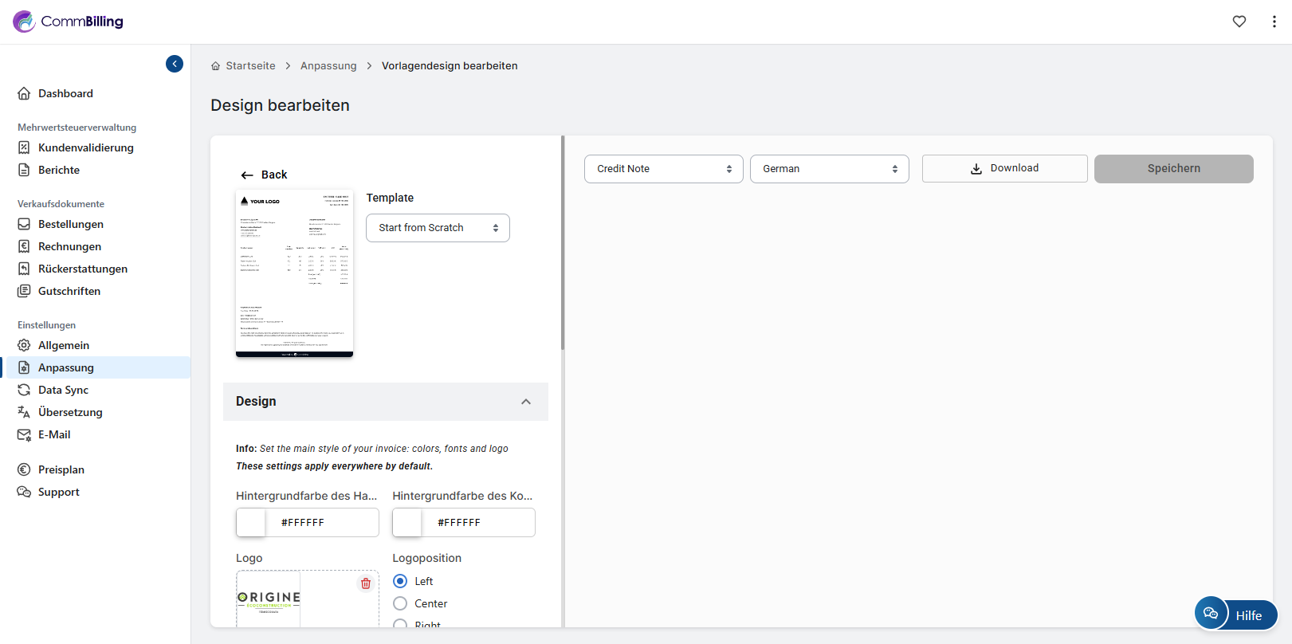1292x644 pixels.
Task: Click the Anpassung breadcrumb link
Action: (x=328, y=66)
